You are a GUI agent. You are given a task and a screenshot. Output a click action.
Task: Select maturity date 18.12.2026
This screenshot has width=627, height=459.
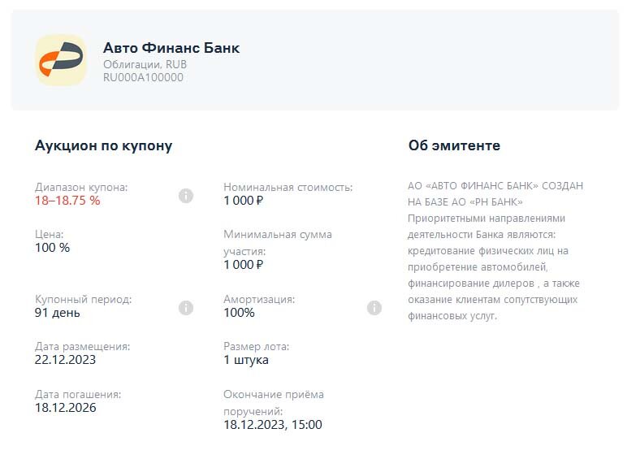66,408
